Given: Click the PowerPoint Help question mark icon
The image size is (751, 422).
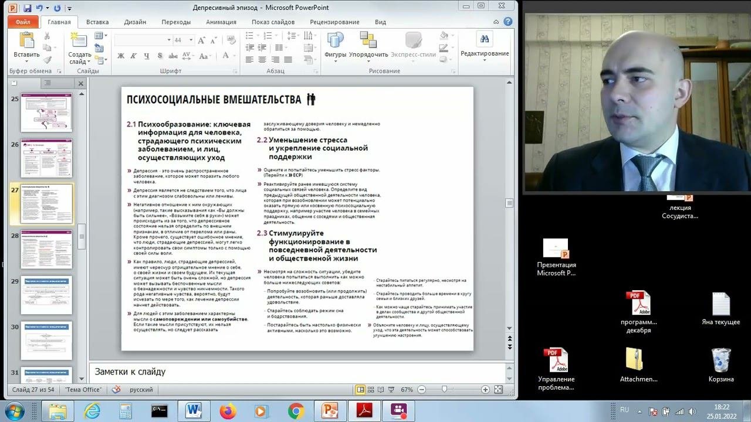Looking at the screenshot, I should 508,22.
